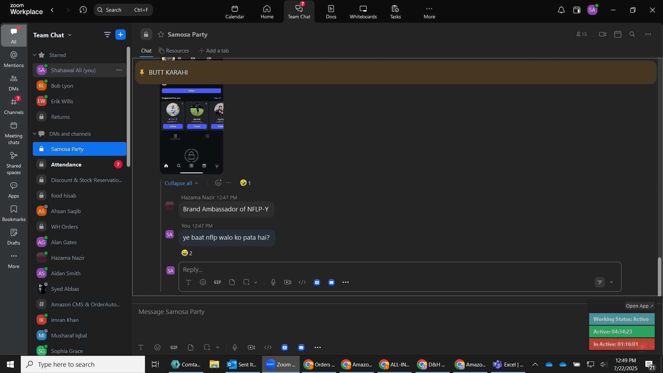Open Outlook Sent Items from taskbar
The image size is (663, 373).
coord(242,364)
